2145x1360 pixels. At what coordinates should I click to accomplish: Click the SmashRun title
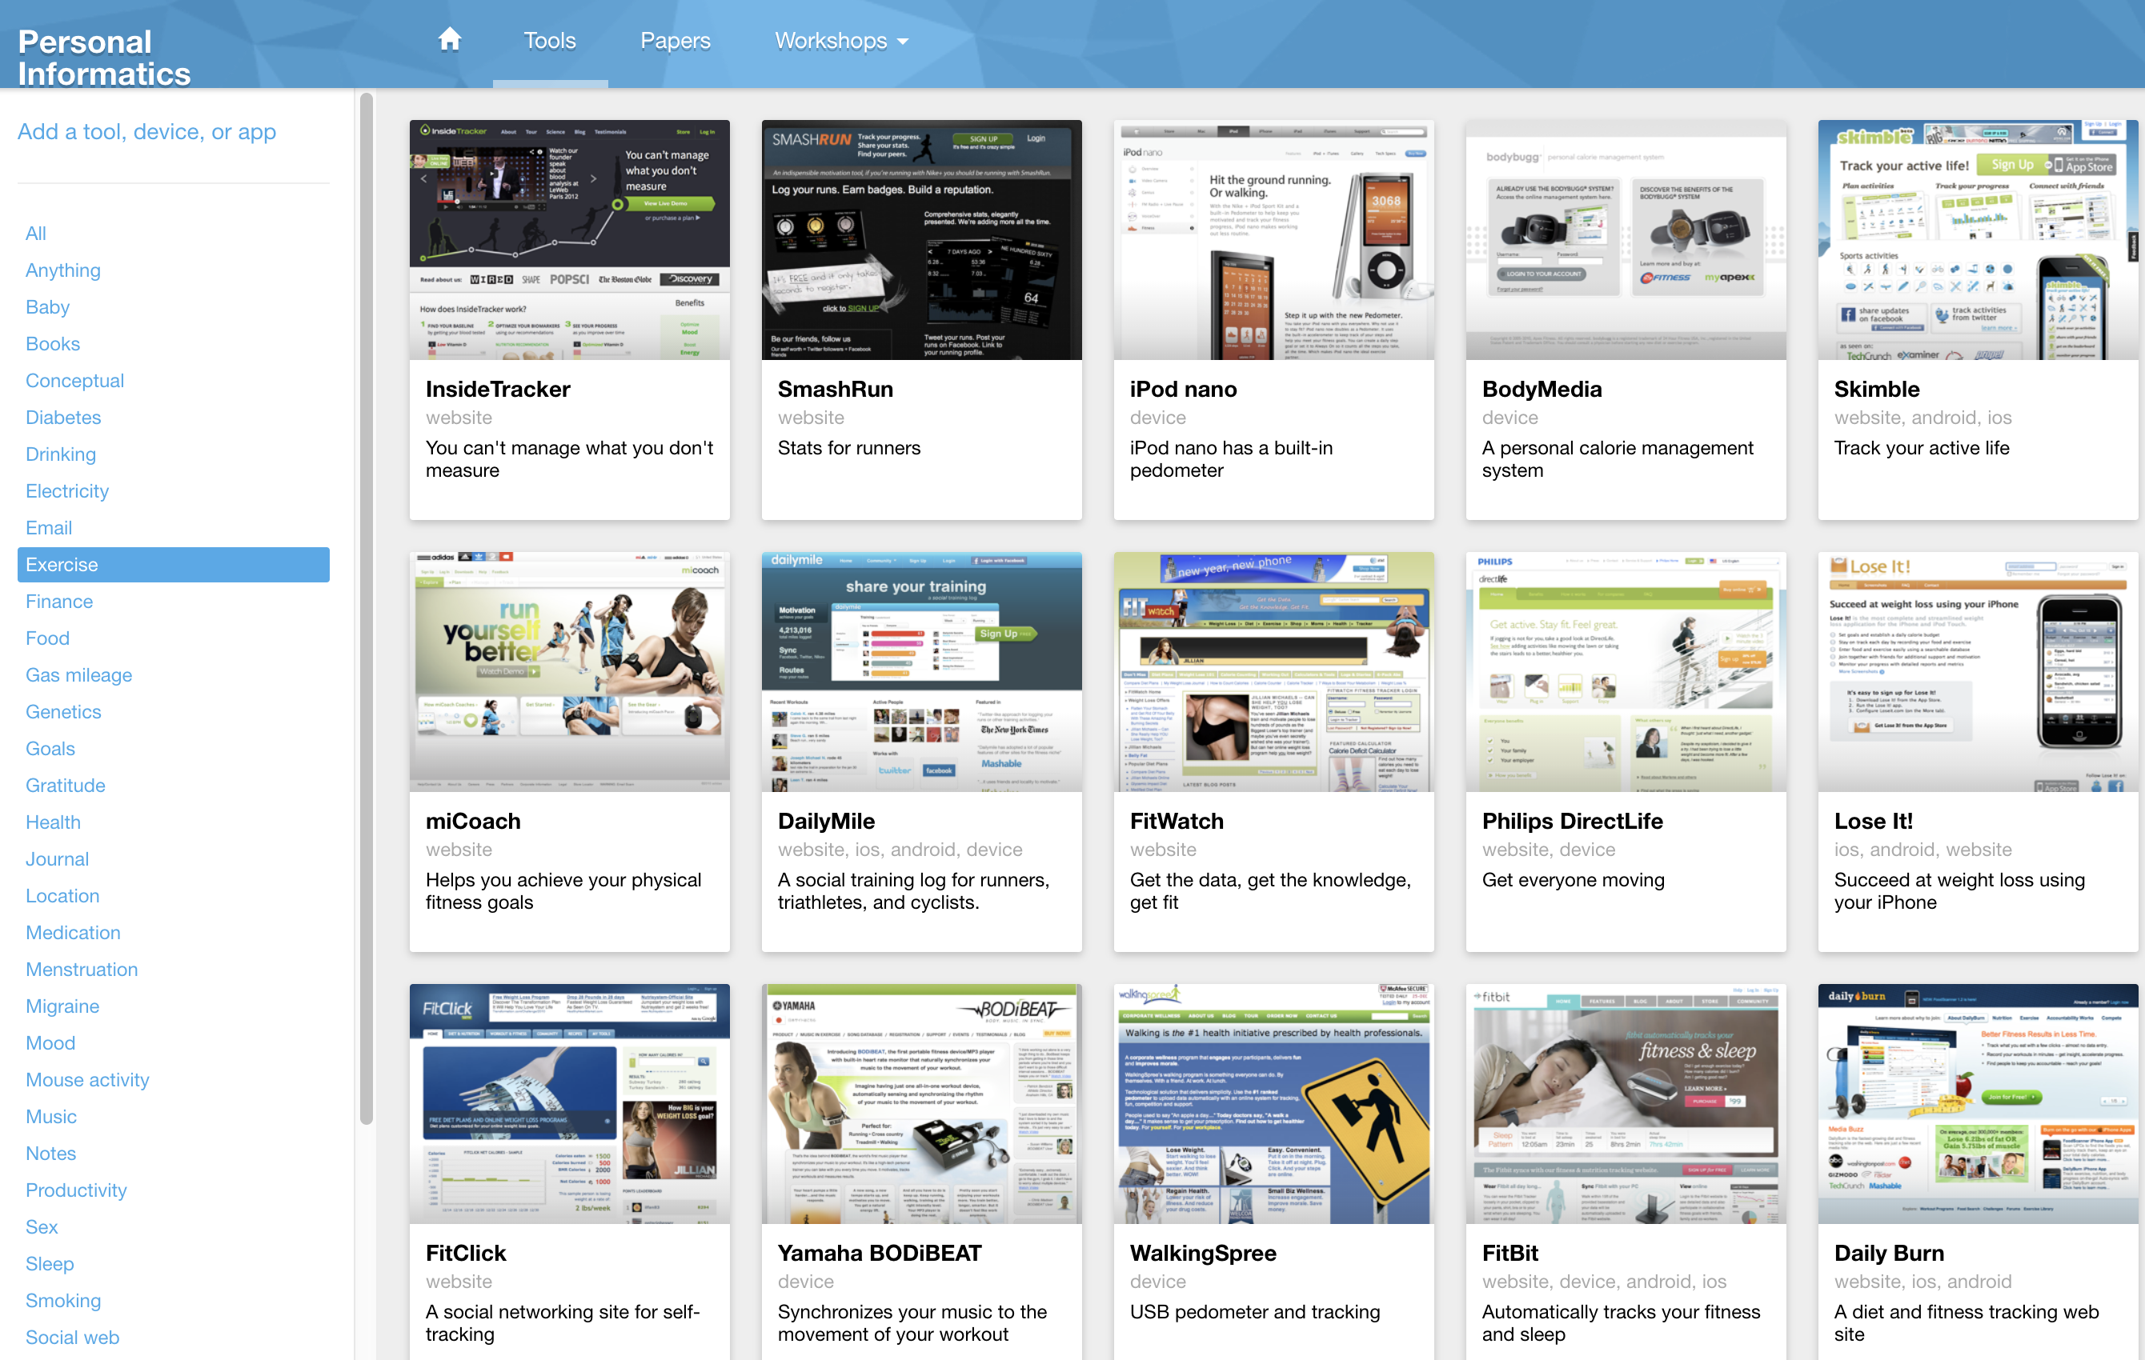(836, 390)
